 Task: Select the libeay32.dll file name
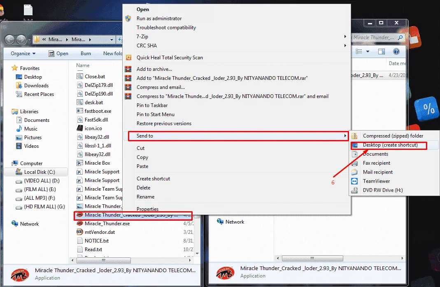[x=97, y=137]
